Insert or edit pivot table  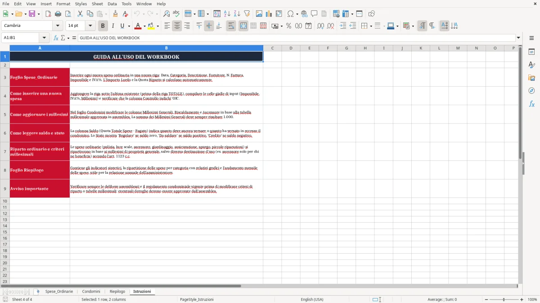click(279, 14)
